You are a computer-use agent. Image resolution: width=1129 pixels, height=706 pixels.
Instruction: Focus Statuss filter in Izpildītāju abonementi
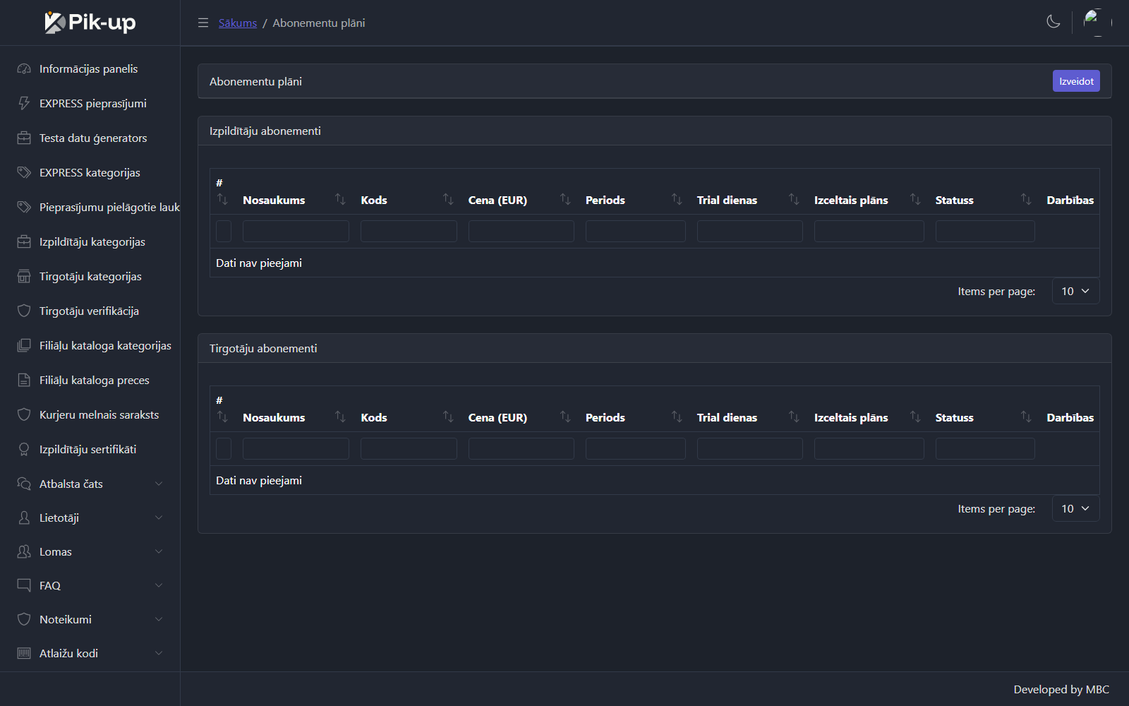pos(985,231)
